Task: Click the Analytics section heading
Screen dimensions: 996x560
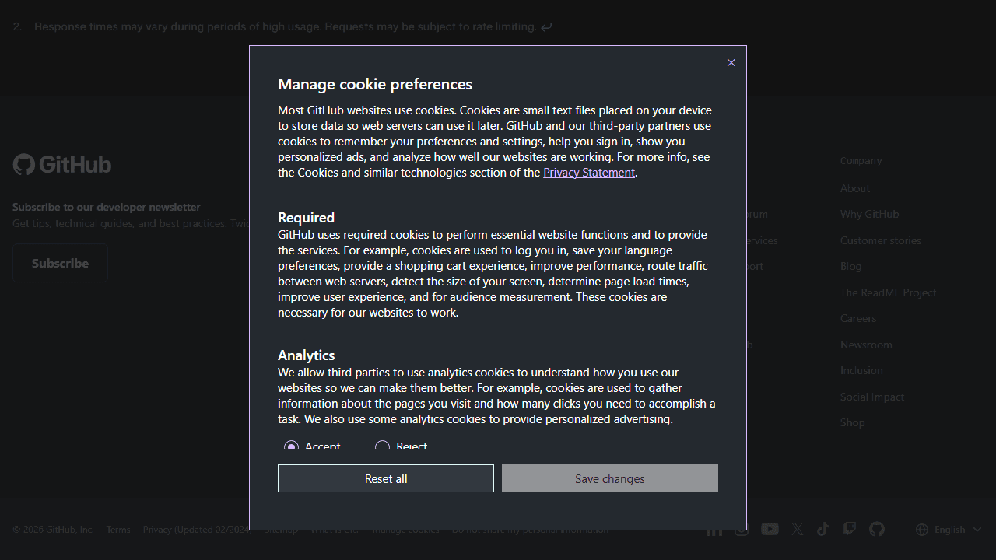Action: pos(306,355)
